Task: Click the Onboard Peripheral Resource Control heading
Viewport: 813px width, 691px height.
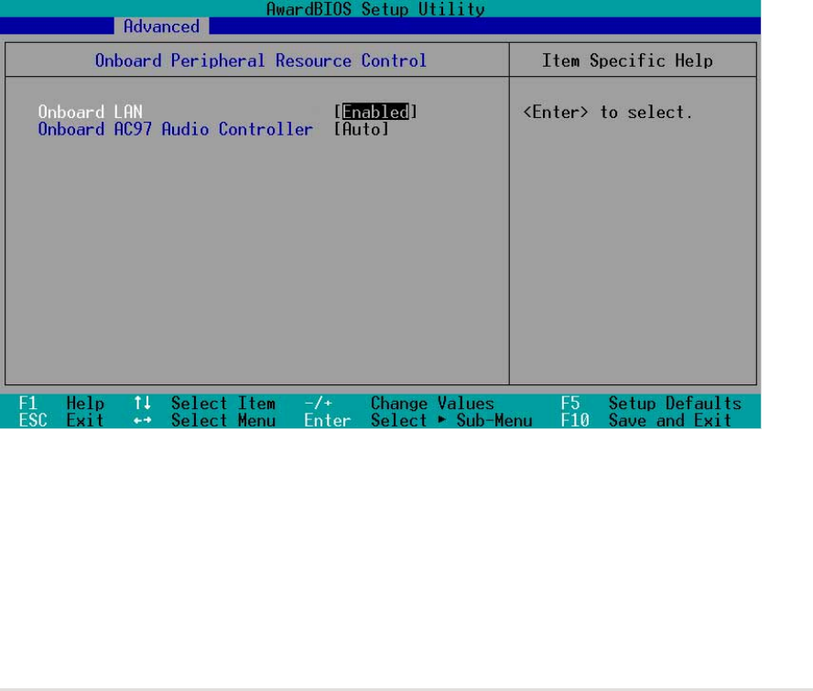Action: point(260,60)
